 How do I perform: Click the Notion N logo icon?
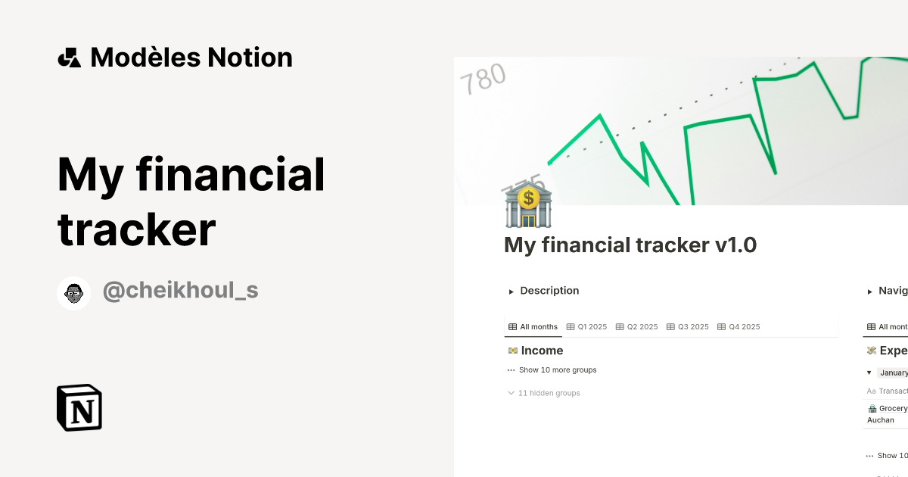79,407
